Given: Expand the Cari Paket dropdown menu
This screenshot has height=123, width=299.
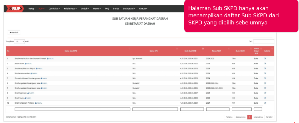Looking at the screenshot, I should [54, 9].
